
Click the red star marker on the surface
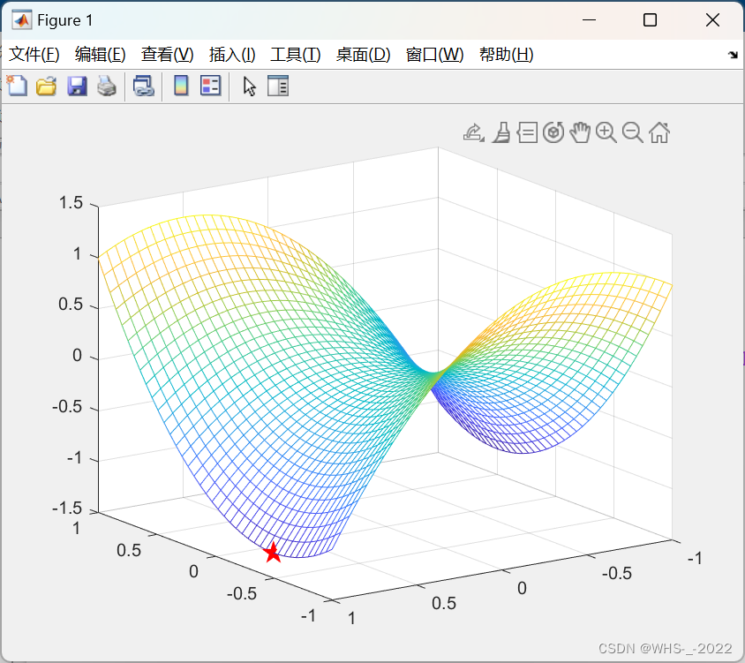[272, 554]
